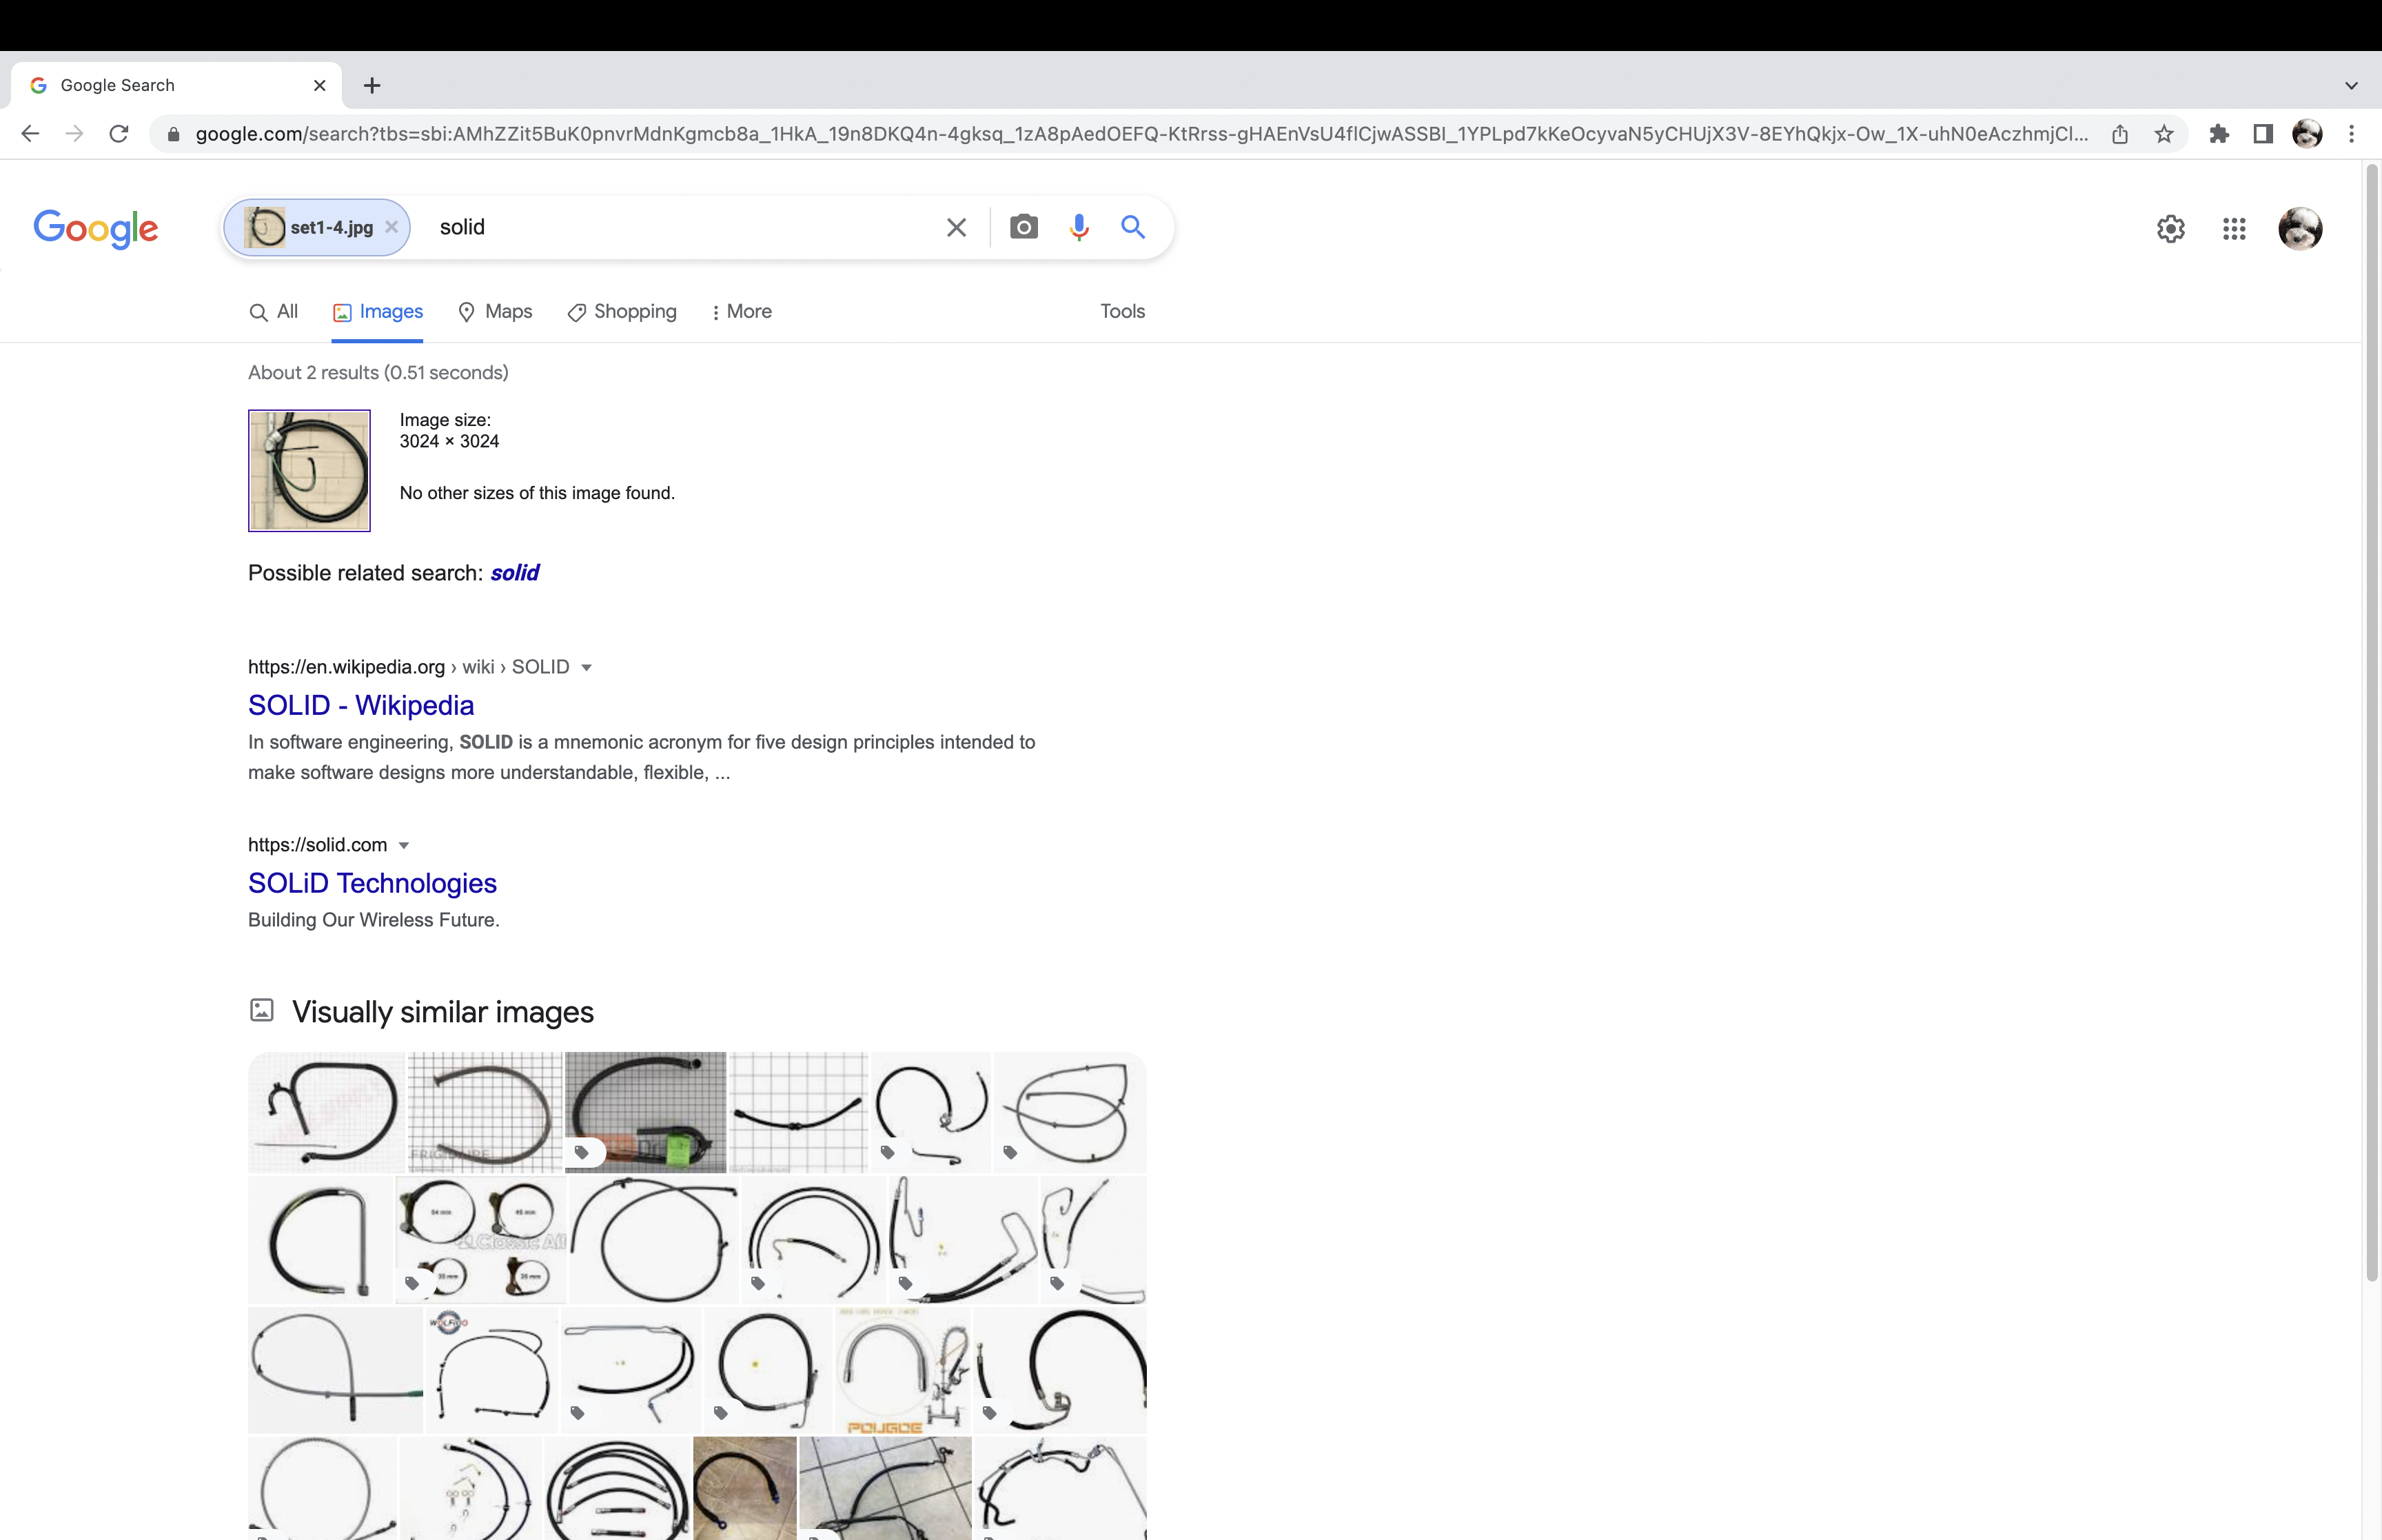
Task: Remove the set1-4.jpg image chip
Action: (392, 227)
